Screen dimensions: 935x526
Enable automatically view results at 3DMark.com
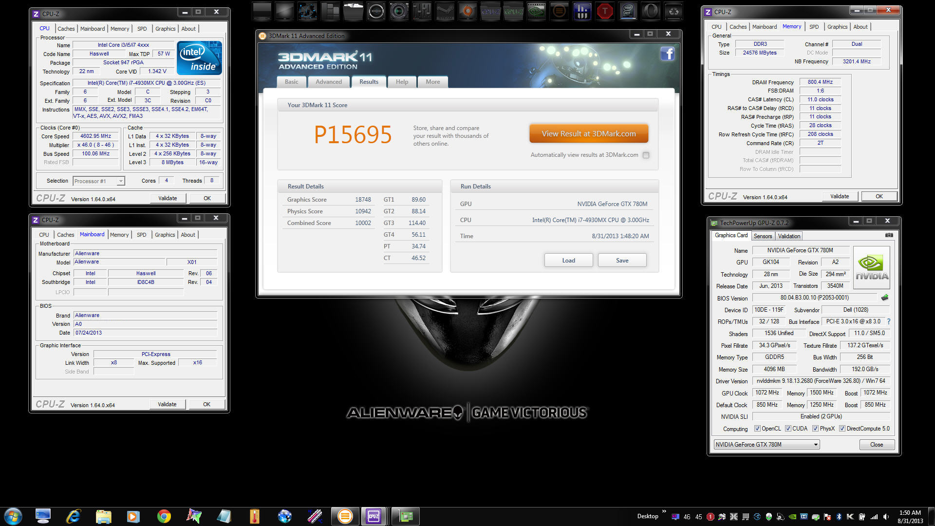646,155
